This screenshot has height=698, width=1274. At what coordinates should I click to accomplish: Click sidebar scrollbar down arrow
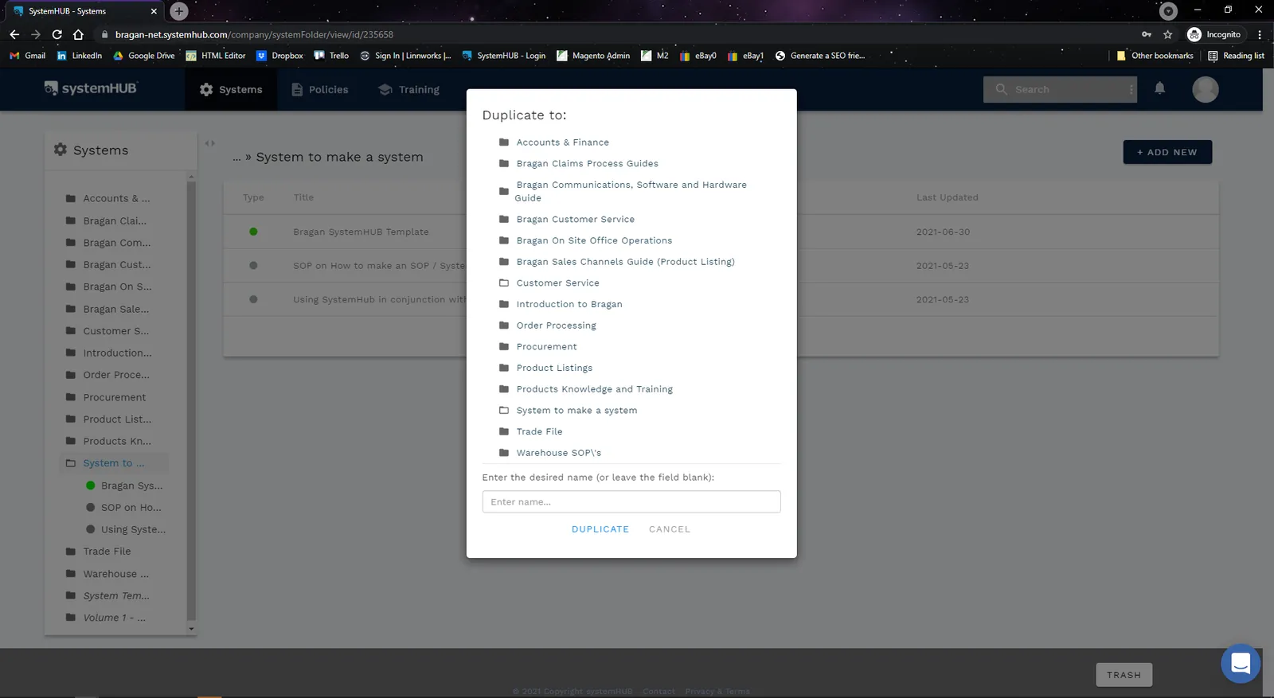pos(191,629)
